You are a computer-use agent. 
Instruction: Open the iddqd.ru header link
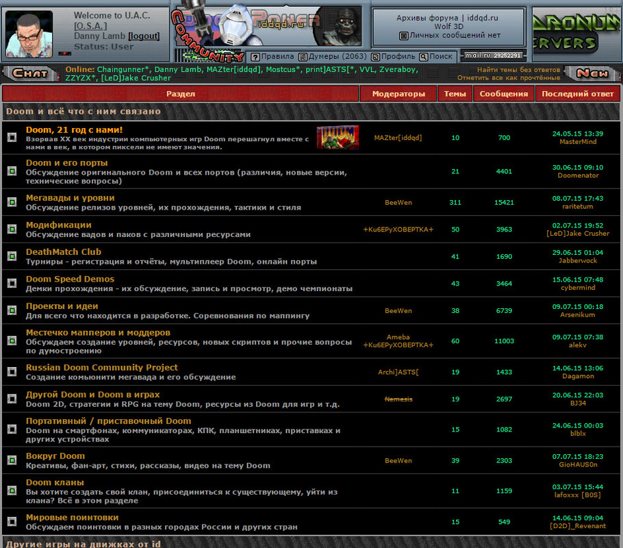483,18
